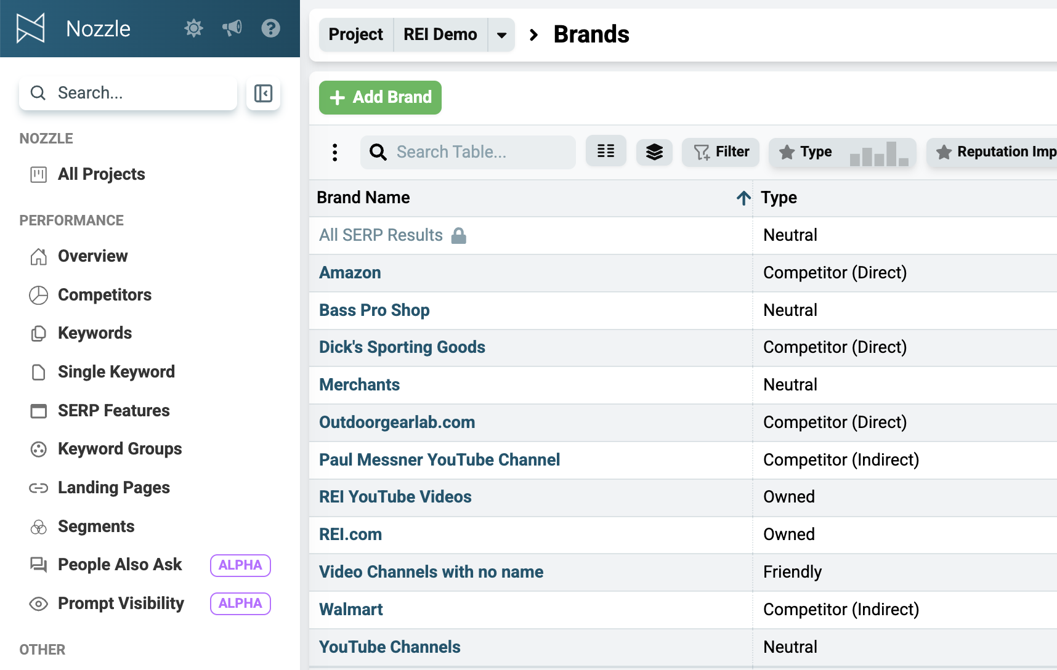Open the Merchants brand link
The image size is (1057, 670).
tap(360, 385)
